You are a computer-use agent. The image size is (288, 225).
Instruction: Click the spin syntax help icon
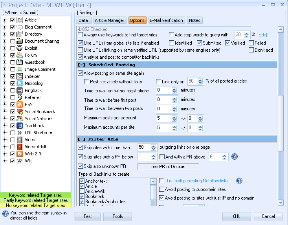coord(6,214)
